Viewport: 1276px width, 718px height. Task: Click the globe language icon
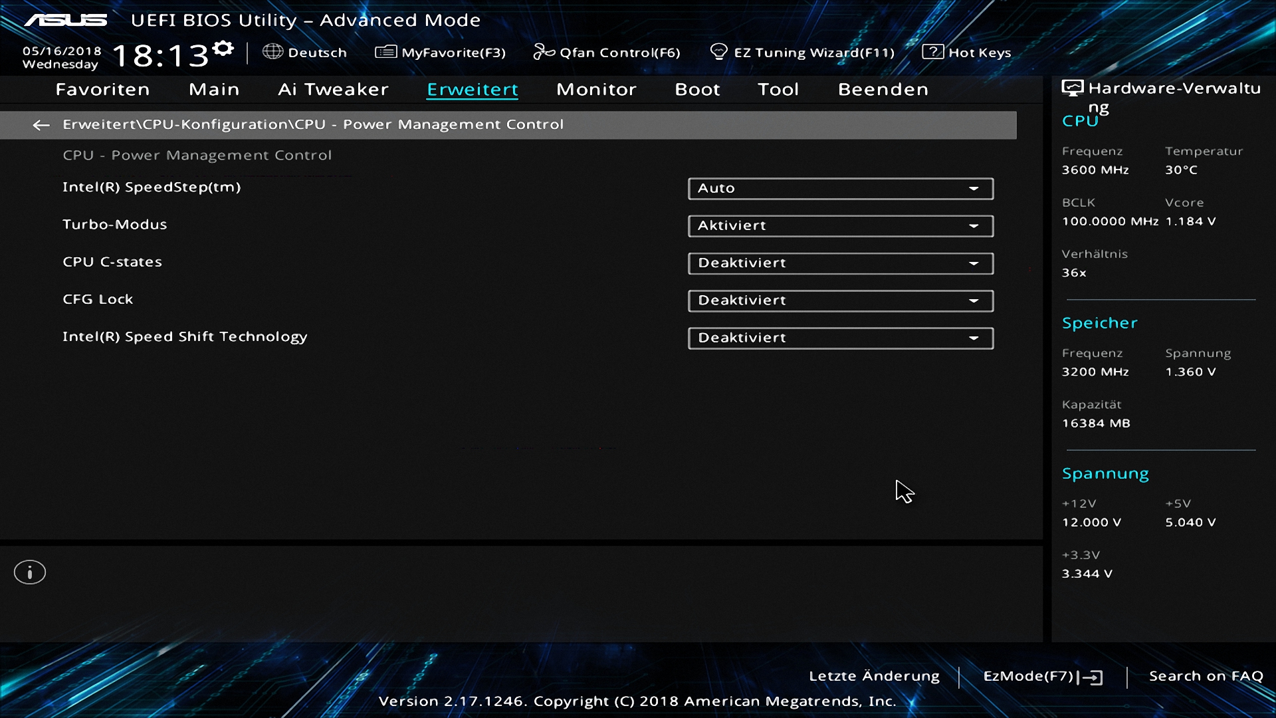272,52
